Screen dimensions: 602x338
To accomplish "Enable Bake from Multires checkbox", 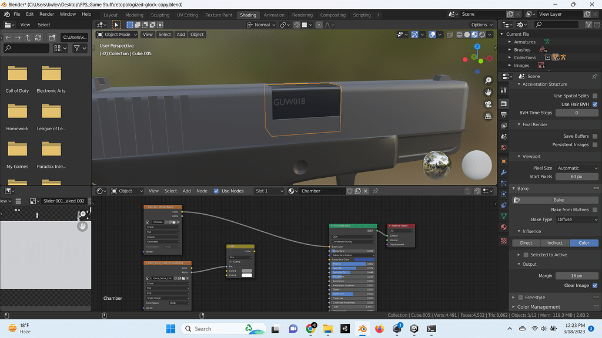I will pos(595,209).
